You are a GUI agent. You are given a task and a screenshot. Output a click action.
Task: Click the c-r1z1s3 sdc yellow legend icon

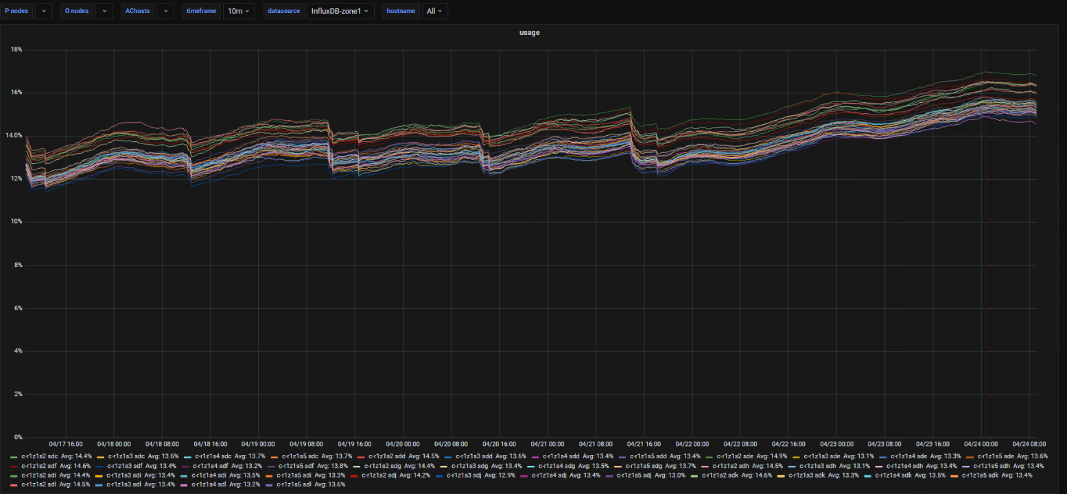click(100, 456)
